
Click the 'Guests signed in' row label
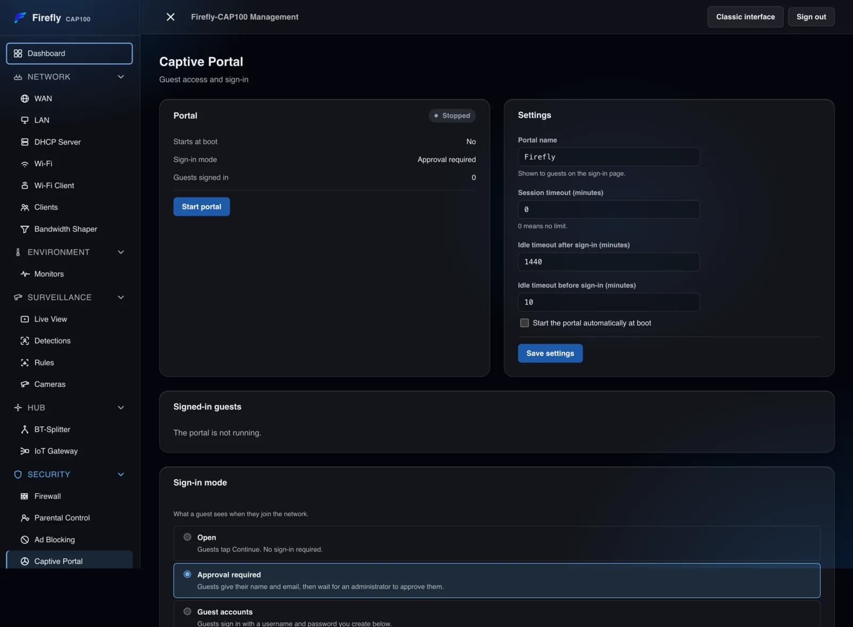coord(200,177)
